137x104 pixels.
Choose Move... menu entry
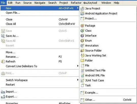[x=40, y=52]
